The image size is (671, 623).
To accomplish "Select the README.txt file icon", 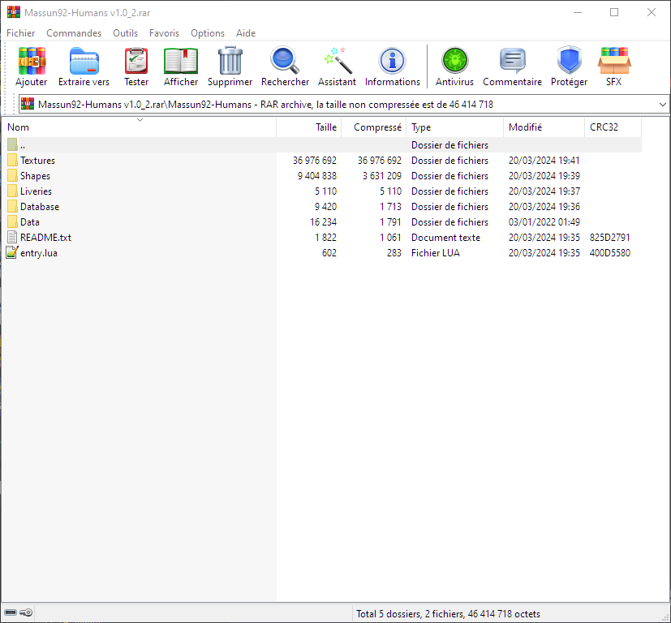I will (x=12, y=237).
